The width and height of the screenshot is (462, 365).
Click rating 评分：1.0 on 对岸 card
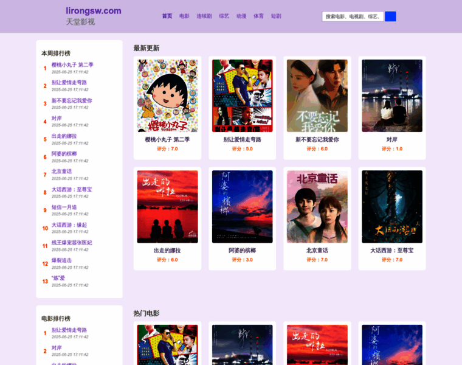(392, 149)
